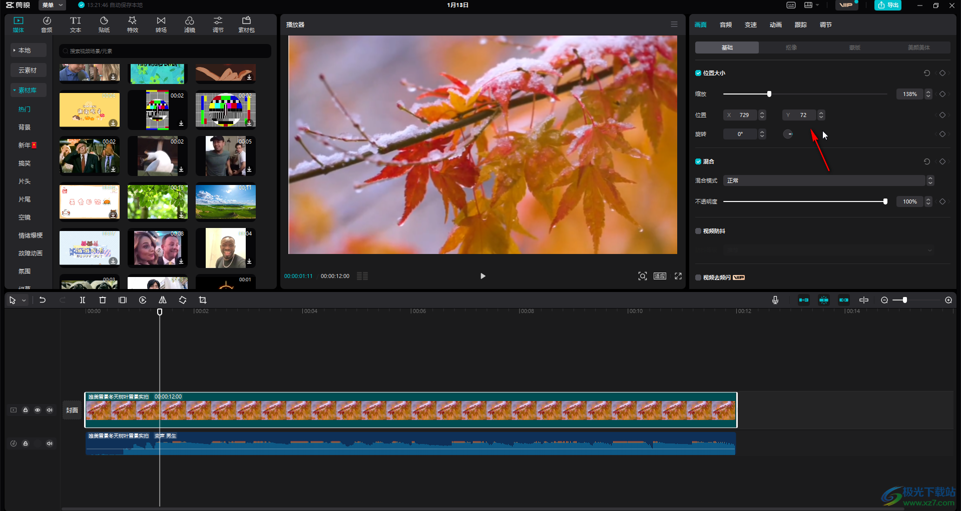This screenshot has height=511, width=961.
Task: Click the split clip tool
Action: 83,300
